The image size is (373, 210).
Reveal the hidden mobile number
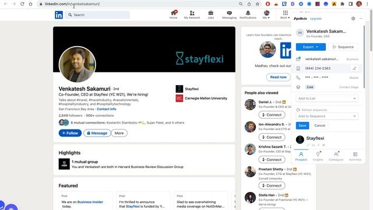pos(316,78)
